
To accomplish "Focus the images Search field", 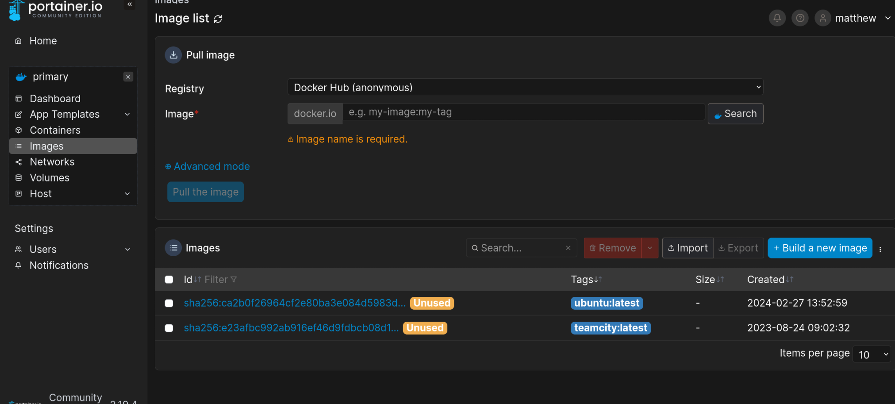I will point(521,248).
